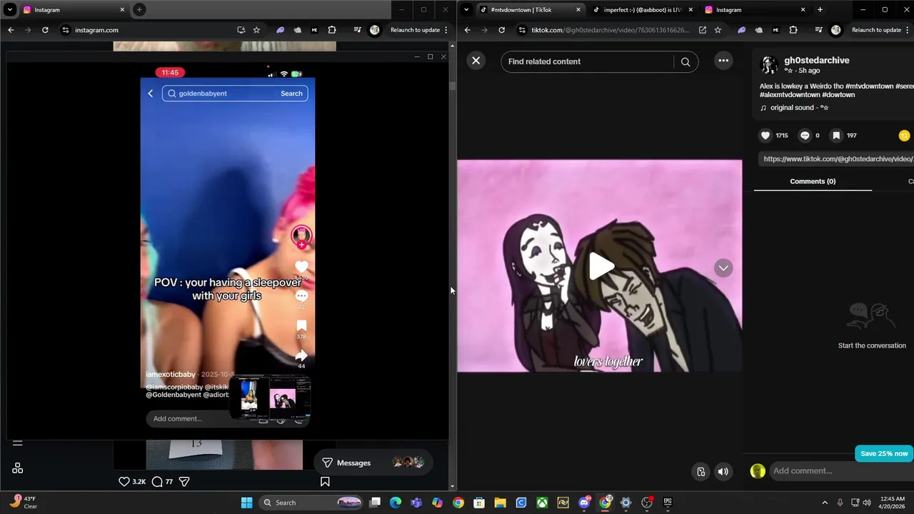Click the bookmark icon showing 378

(301, 326)
